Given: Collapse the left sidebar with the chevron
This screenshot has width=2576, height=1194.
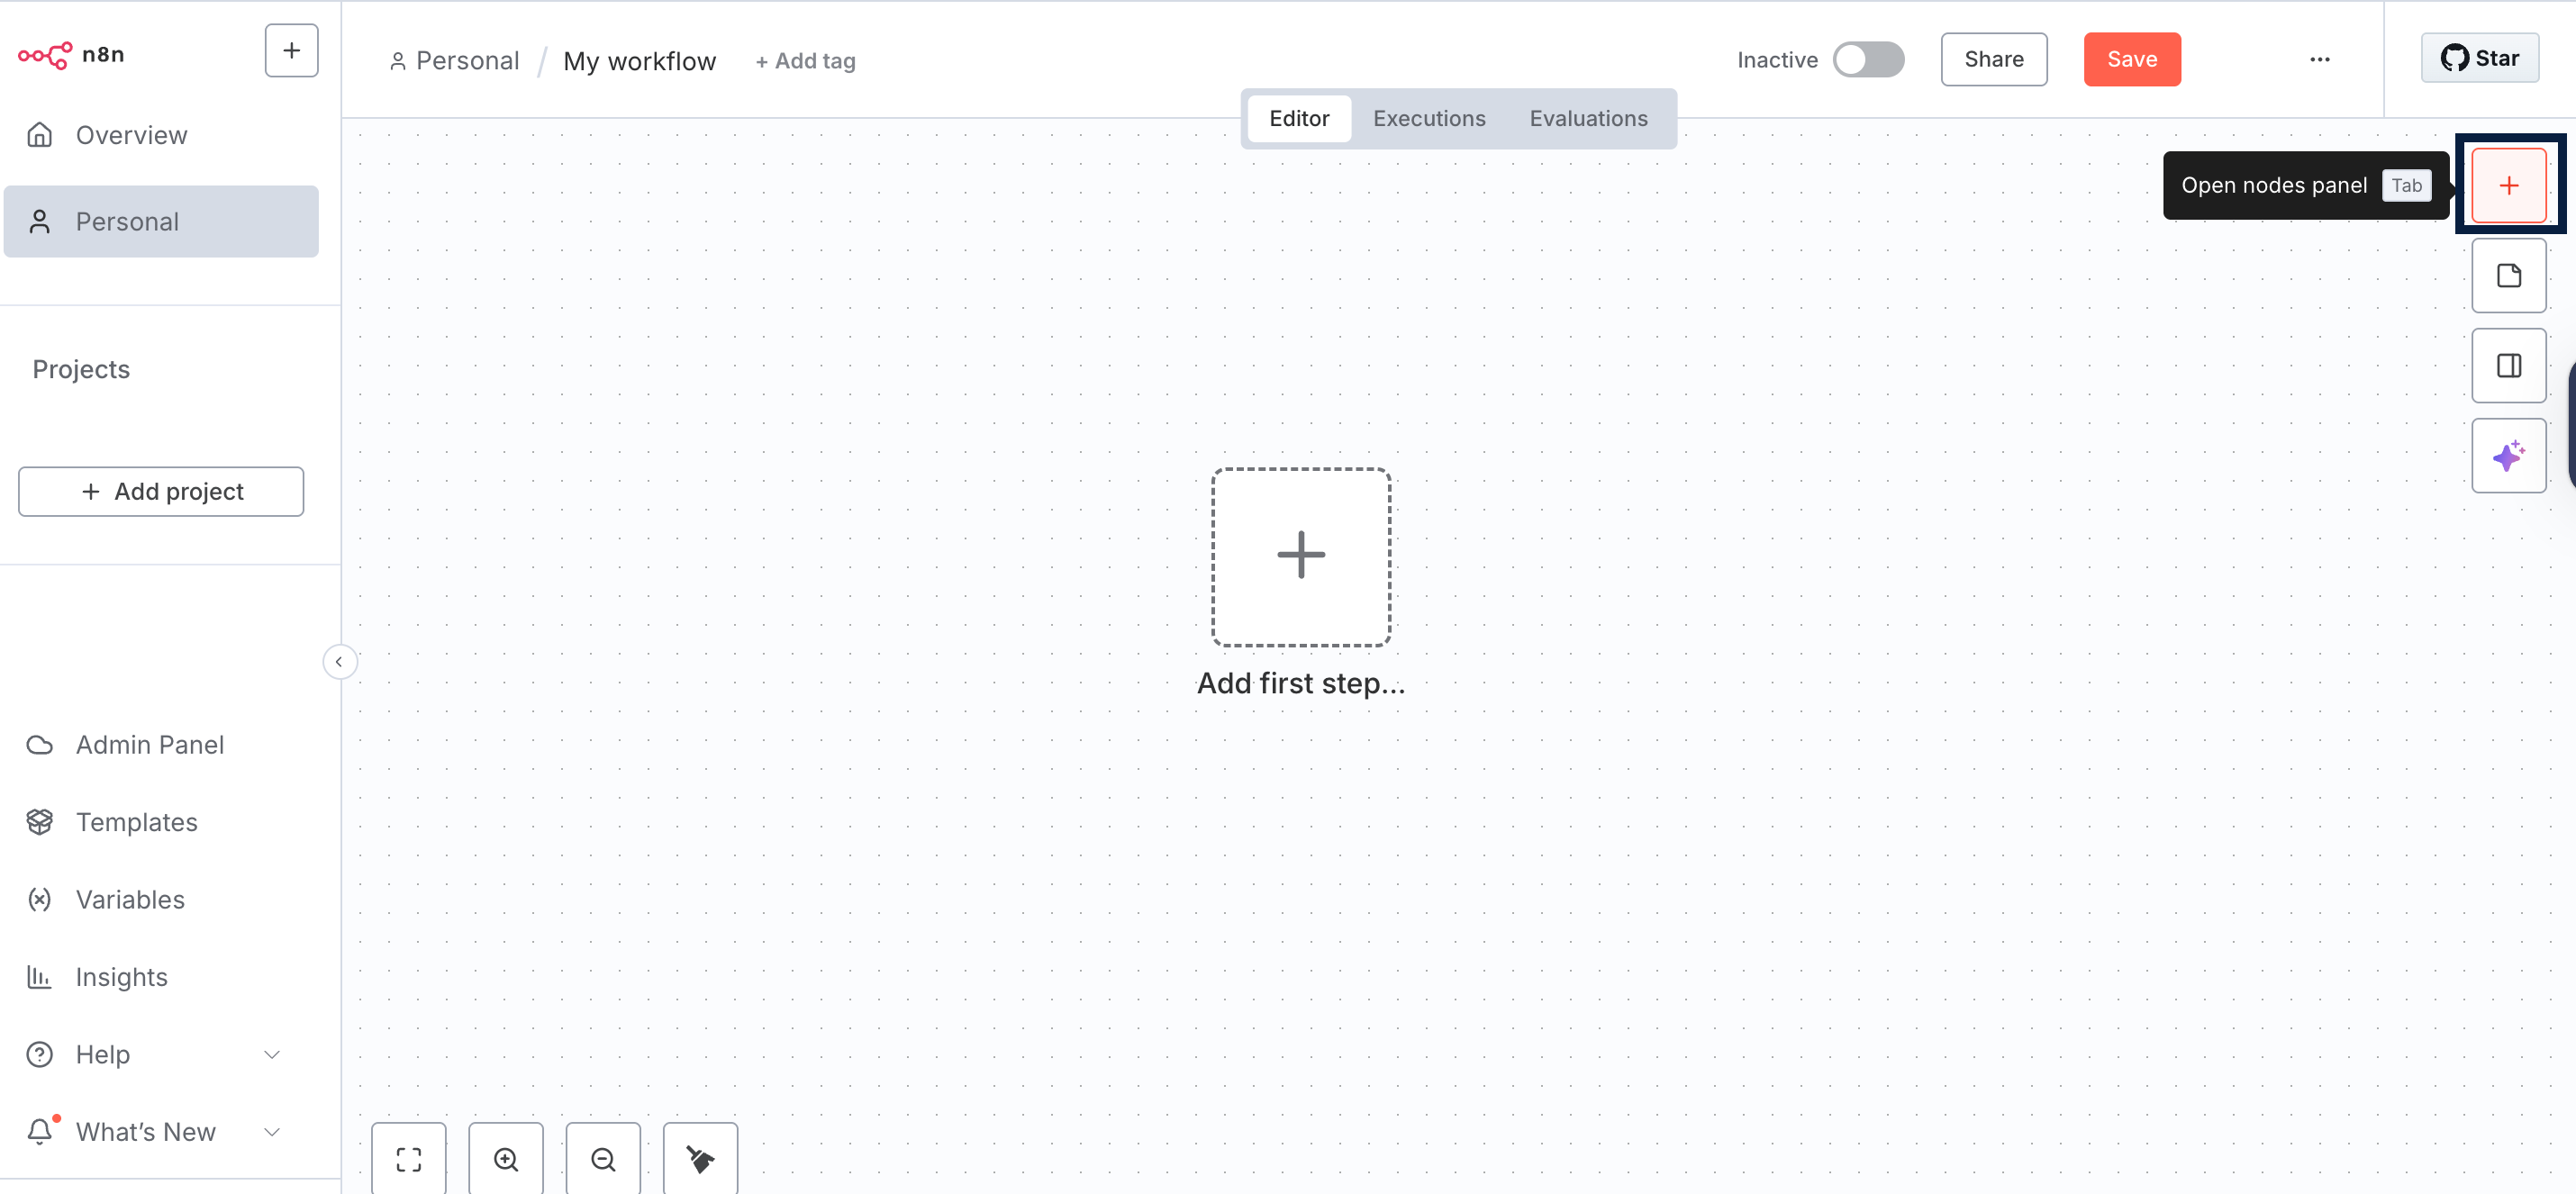Looking at the screenshot, I should click(x=340, y=661).
